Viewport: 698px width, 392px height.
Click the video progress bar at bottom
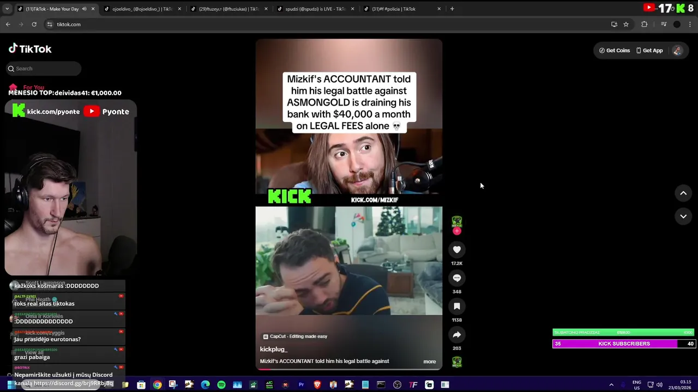(x=349, y=369)
